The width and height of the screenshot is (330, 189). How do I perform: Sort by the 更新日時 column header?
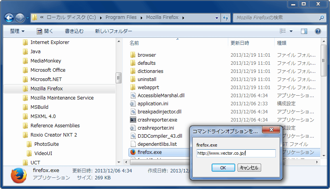[x=240, y=43]
